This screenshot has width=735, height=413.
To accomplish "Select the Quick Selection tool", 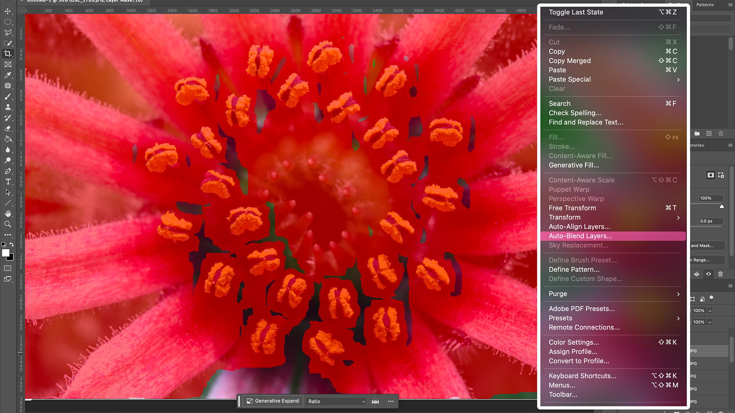I will 8,43.
